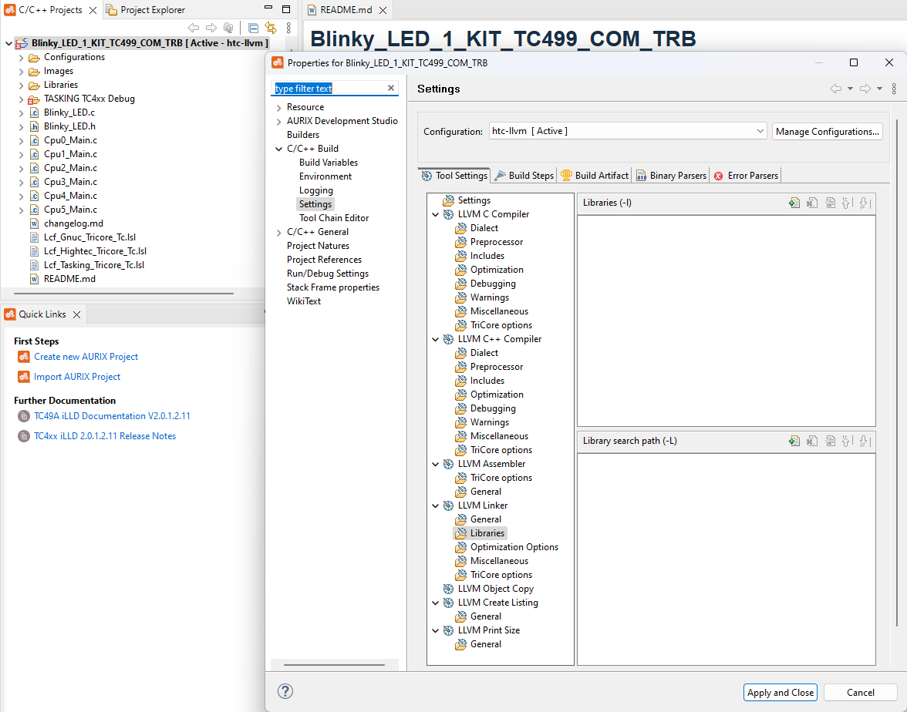The image size is (907, 712).
Task: Click Apply and Close
Action: [780, 692]
